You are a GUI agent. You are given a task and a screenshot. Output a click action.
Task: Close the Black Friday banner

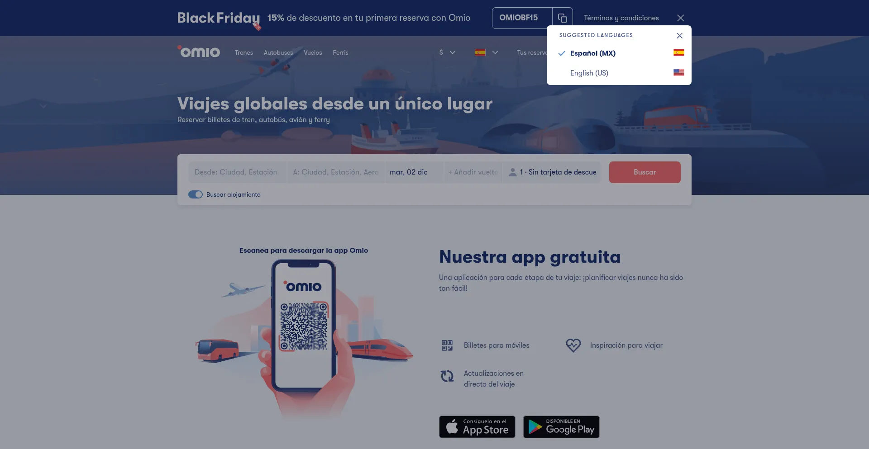(680, 18)
